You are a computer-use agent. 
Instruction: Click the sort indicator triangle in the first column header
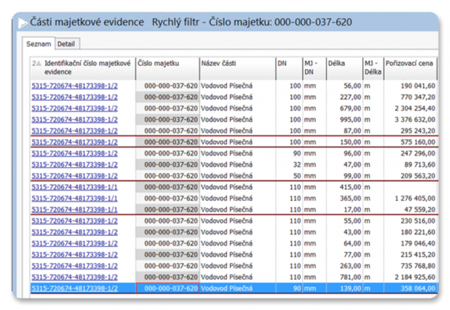click(39, 63)
